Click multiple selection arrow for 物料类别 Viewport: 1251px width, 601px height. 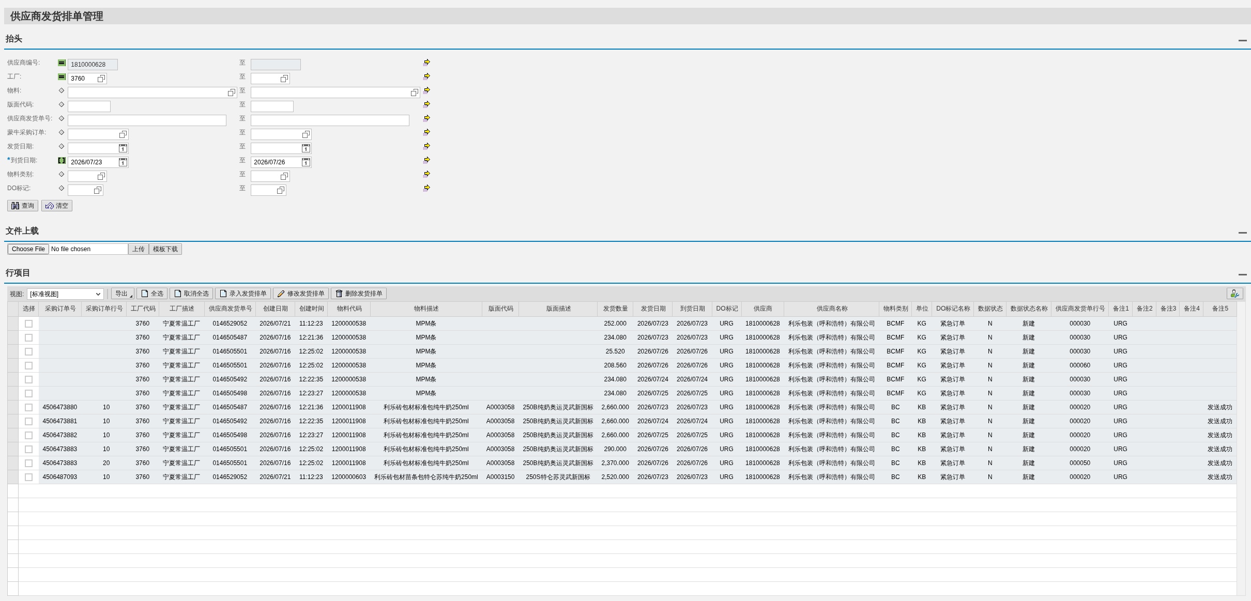click(x=426, y=174)
